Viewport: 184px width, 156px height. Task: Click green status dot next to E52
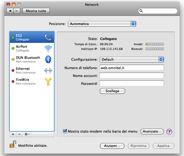tap(13, 38)
